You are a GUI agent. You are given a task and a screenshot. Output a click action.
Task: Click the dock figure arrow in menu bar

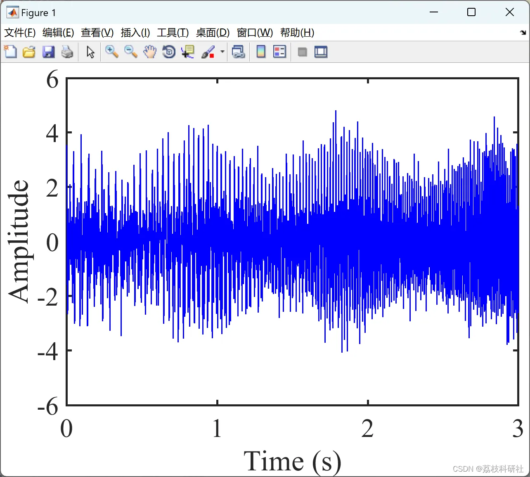point(523,32)
